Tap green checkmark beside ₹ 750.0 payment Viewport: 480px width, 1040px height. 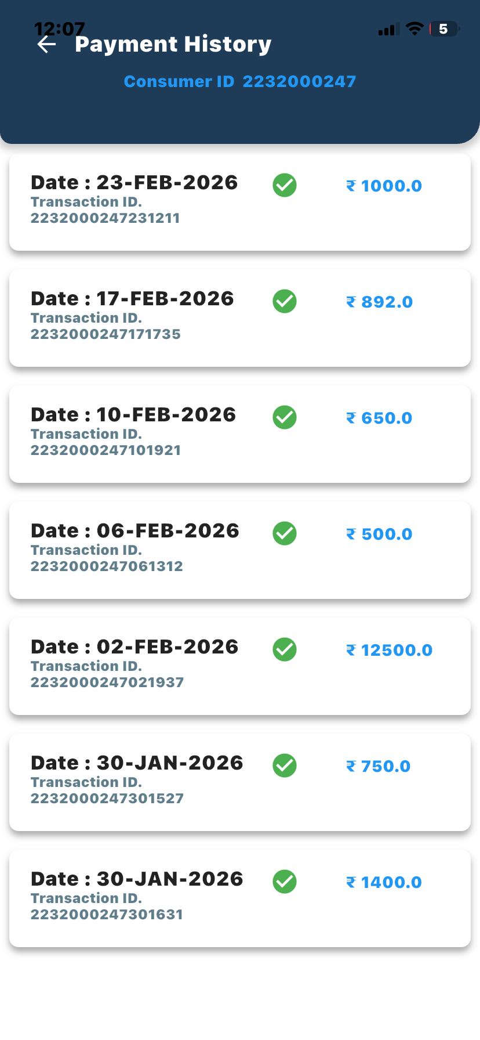click(x=285, y=765)
